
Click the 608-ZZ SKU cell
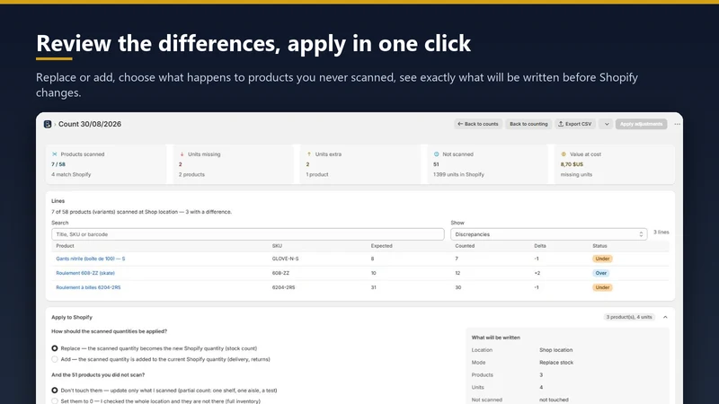[280, 273]
